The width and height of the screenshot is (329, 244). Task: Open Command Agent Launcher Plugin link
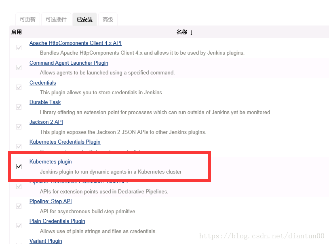coord(69,63)
